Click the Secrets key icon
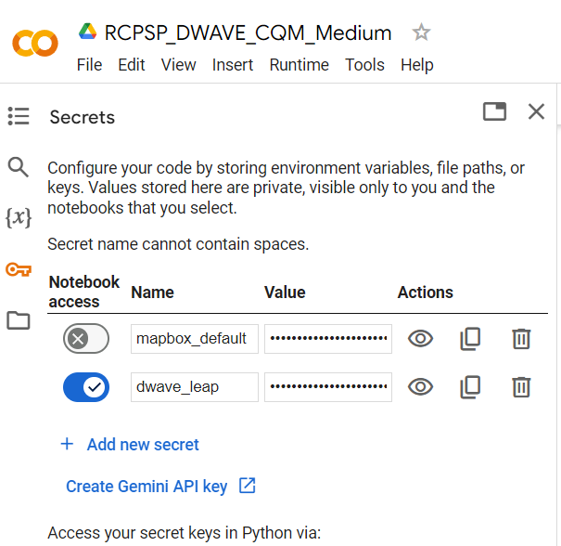Image resolution: width=561 pixels, height=546 pixels. pyautogui.click(x=19, y=269)
